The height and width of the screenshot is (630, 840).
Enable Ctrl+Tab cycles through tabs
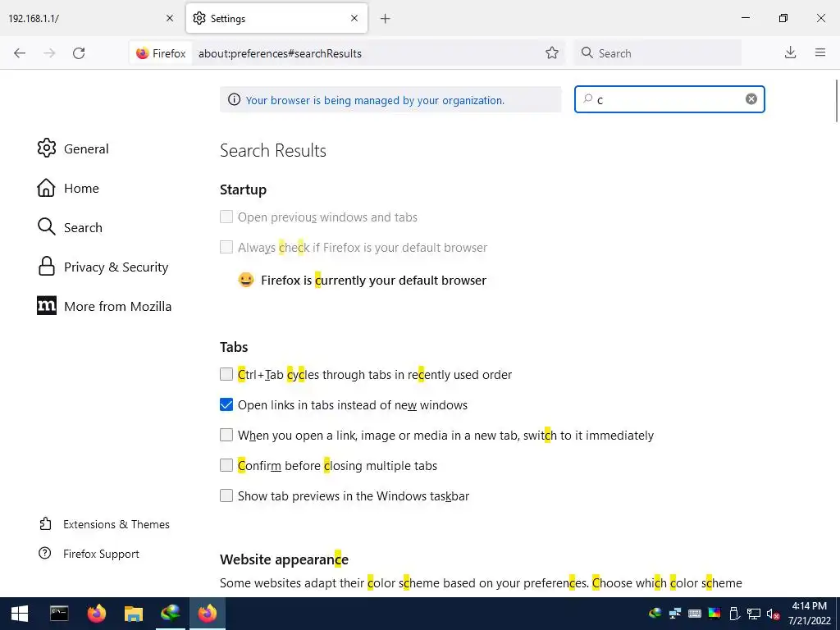click(x=226, y=374)
